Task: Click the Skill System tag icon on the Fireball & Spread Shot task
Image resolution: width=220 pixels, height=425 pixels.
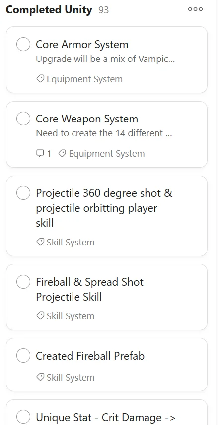Action: [x=40, y=316]
